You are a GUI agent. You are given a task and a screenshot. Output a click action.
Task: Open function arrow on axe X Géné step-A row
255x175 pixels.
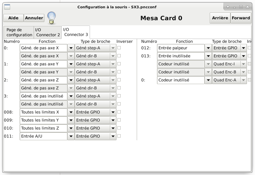[x=71, y=48]
